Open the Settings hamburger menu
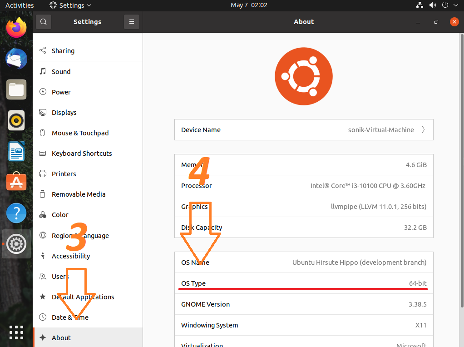Screen dimensions: 464x347 [x=131, y=22]
